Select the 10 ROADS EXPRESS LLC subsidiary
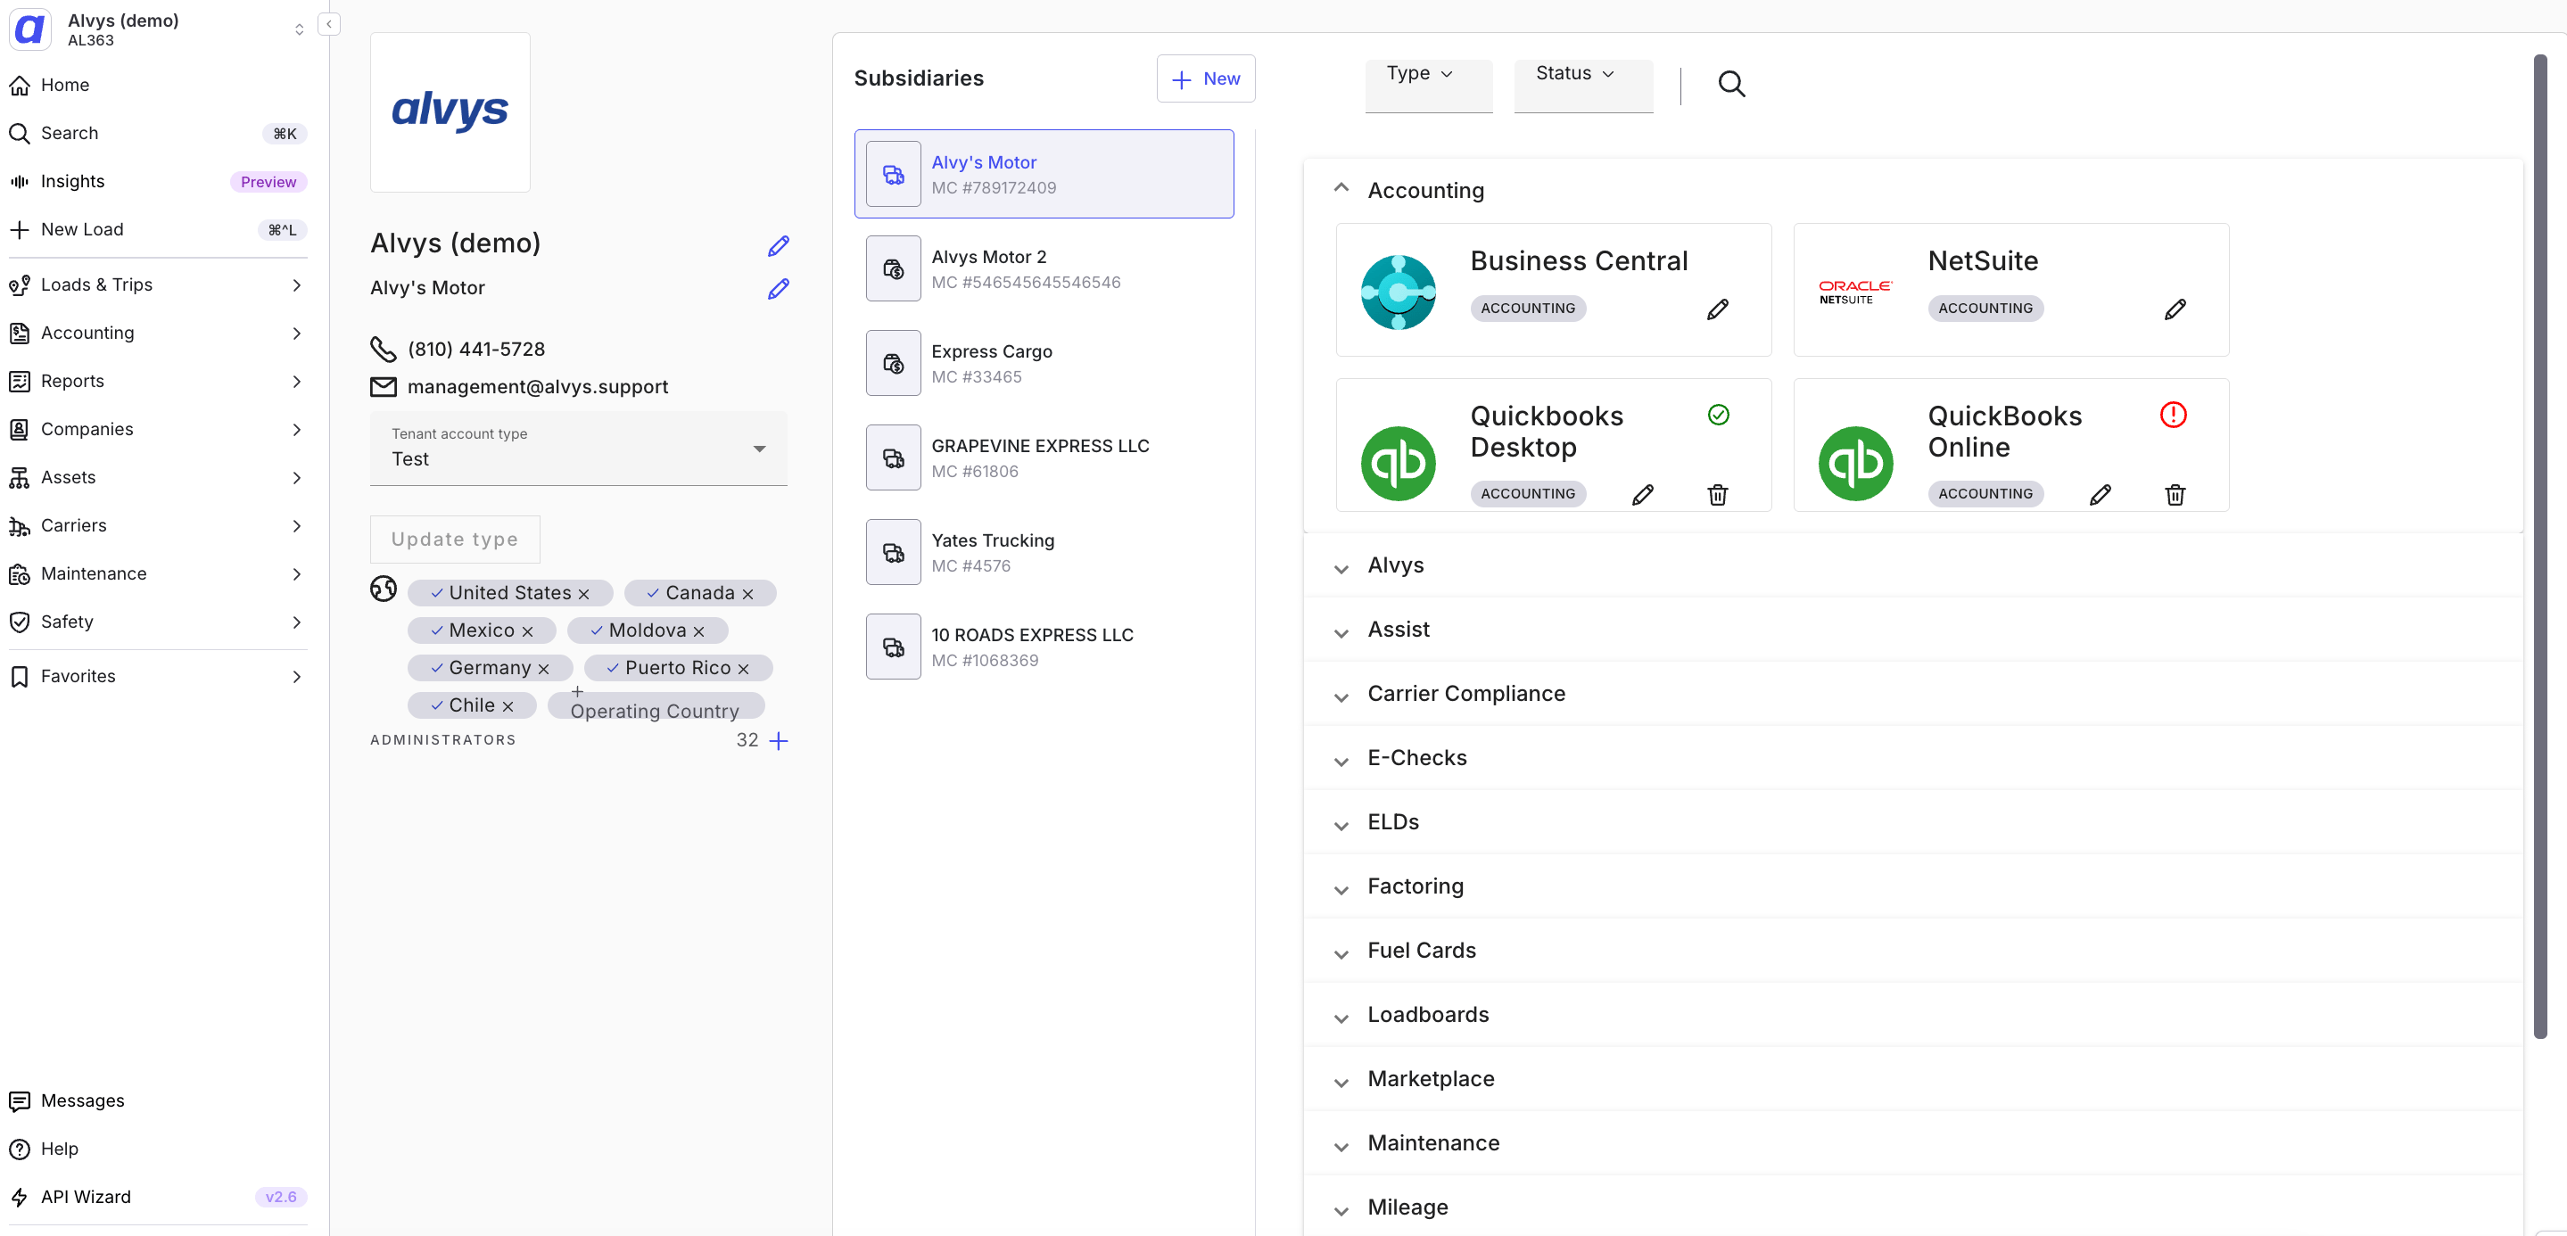2567x1236 pixels. (x=1044, y=647)
